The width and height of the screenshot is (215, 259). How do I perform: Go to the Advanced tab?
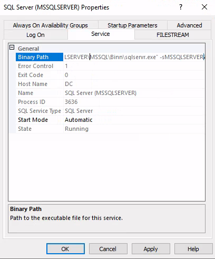(x=189, y=25)
